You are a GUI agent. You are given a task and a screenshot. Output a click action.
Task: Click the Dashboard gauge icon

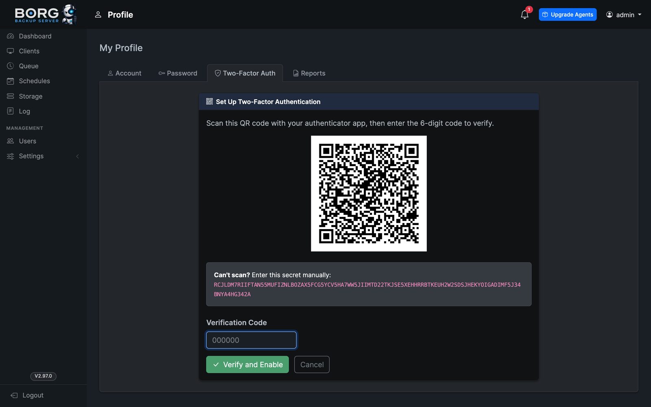pos(11,36)
